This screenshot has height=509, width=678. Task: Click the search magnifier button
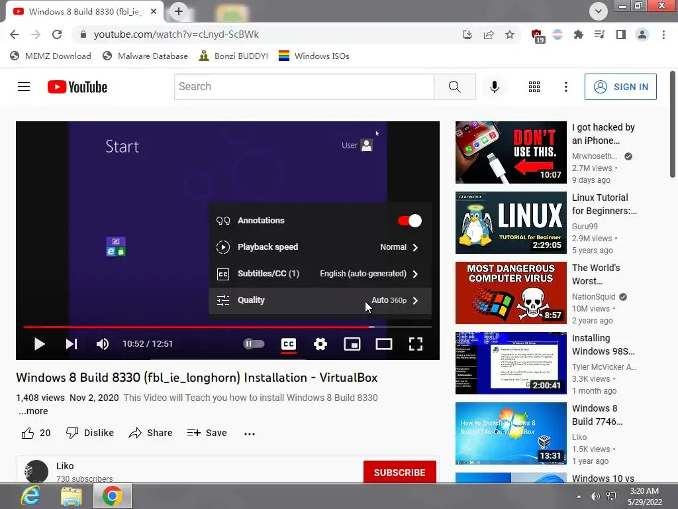454,87
